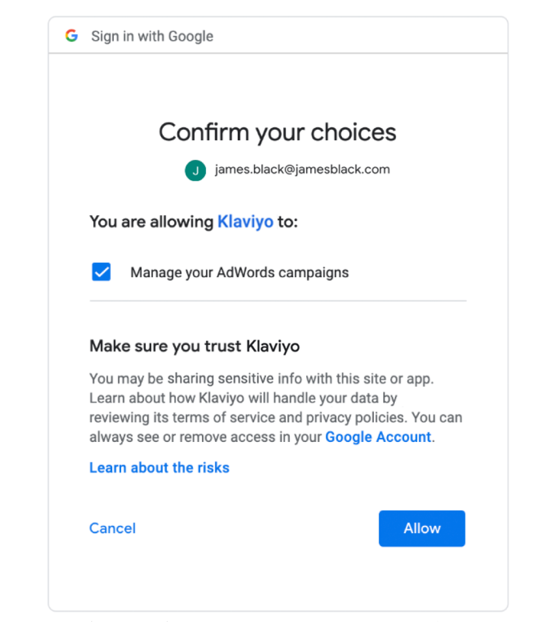Click the Google "G" logo icon

[72, 36]
